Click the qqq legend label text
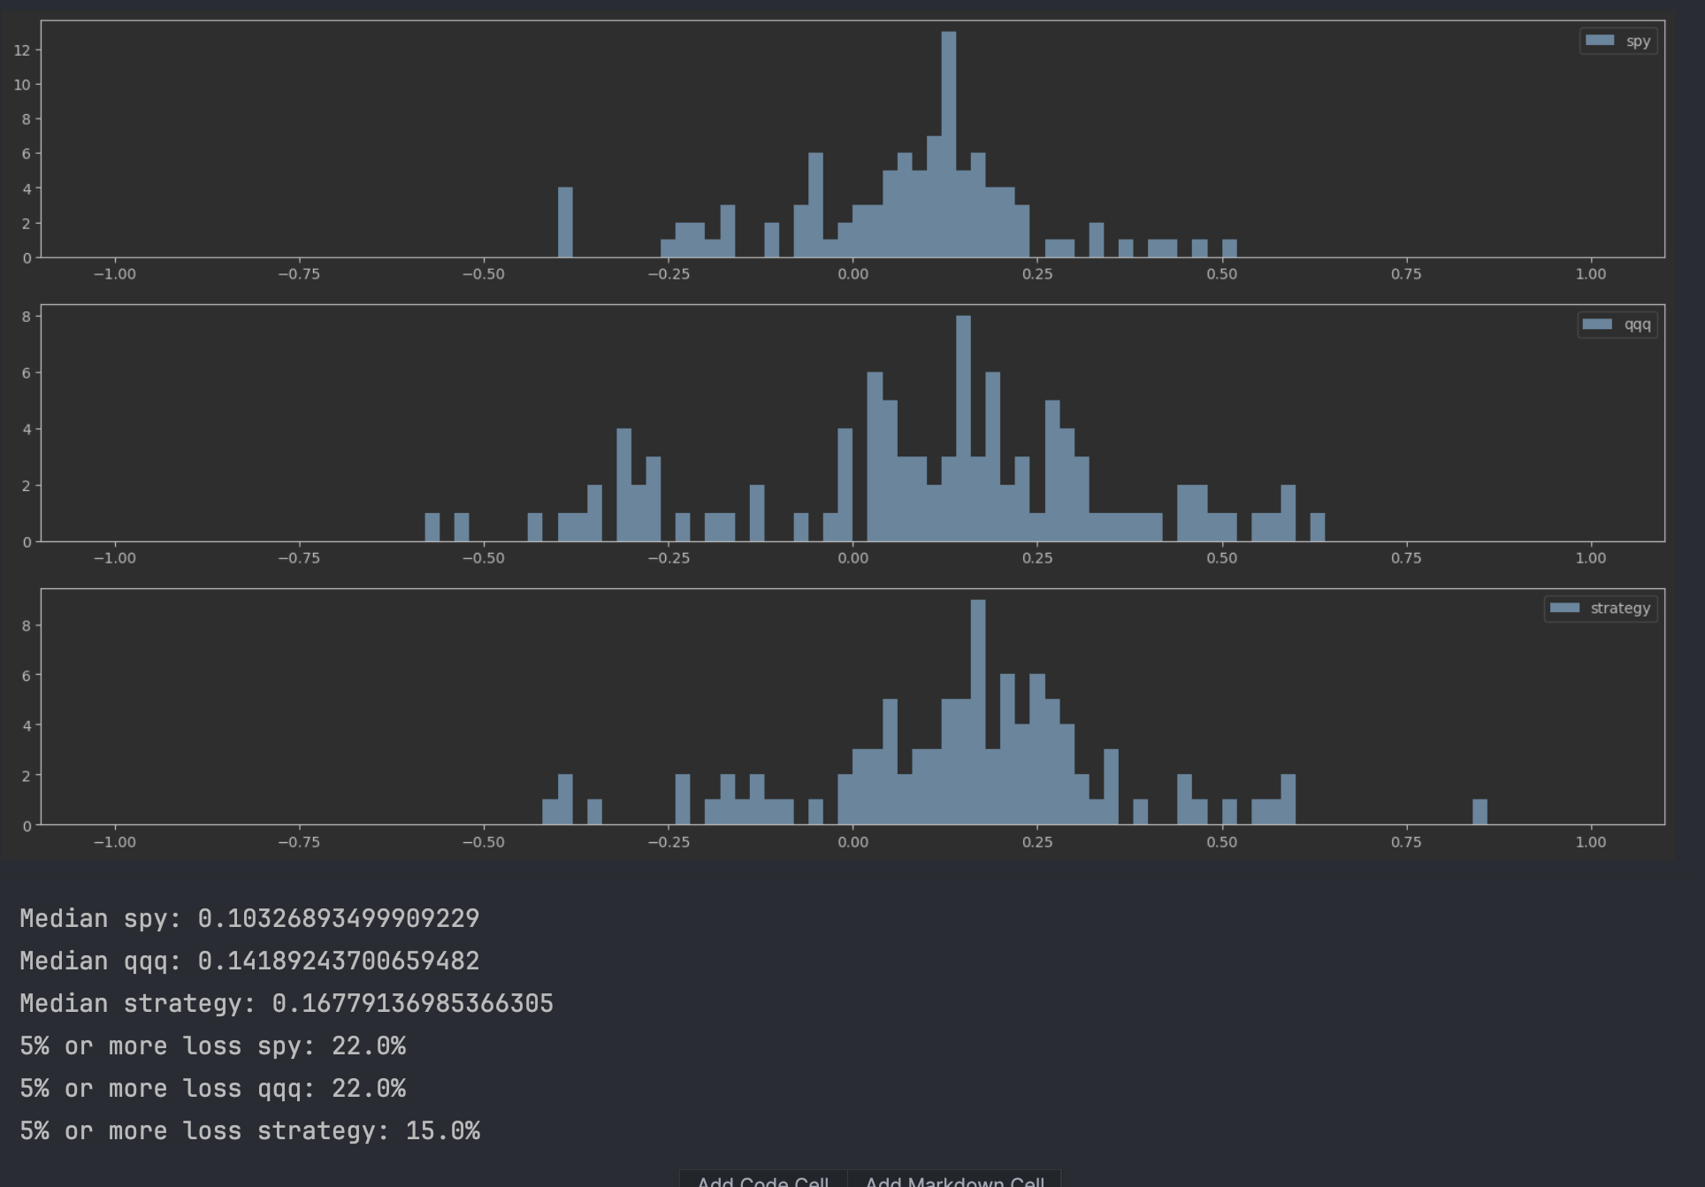1705x1187 pixels. pyautogui.click(x=1637, y=325)
